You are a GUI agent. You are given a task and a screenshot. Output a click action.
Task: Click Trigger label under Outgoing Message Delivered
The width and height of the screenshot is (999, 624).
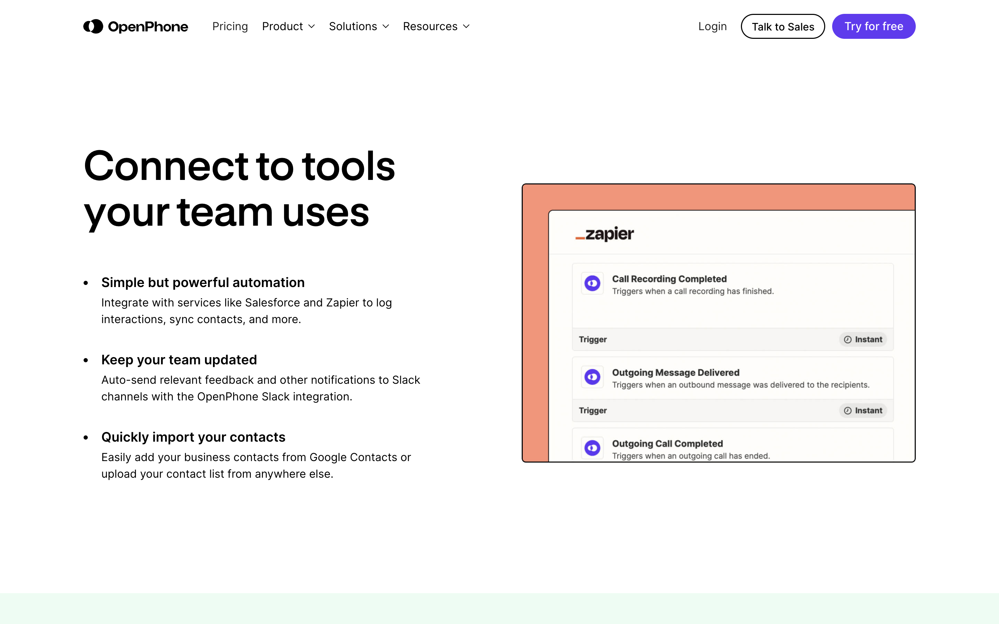tap(593, 410)
